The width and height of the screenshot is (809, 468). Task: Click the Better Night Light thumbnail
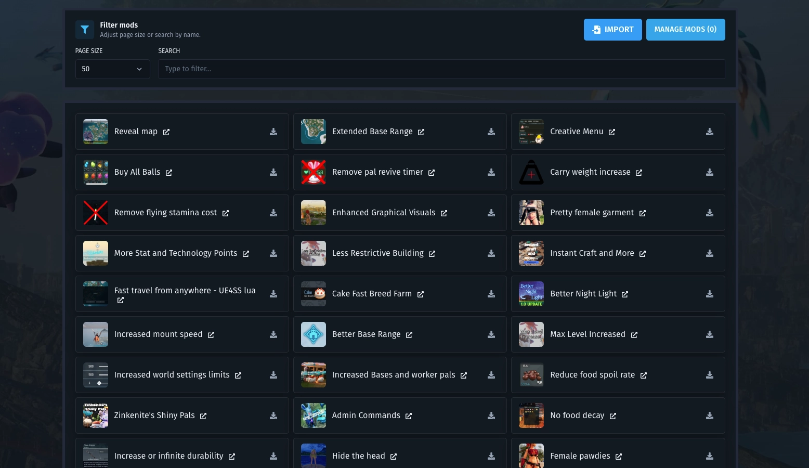(531, 294)
